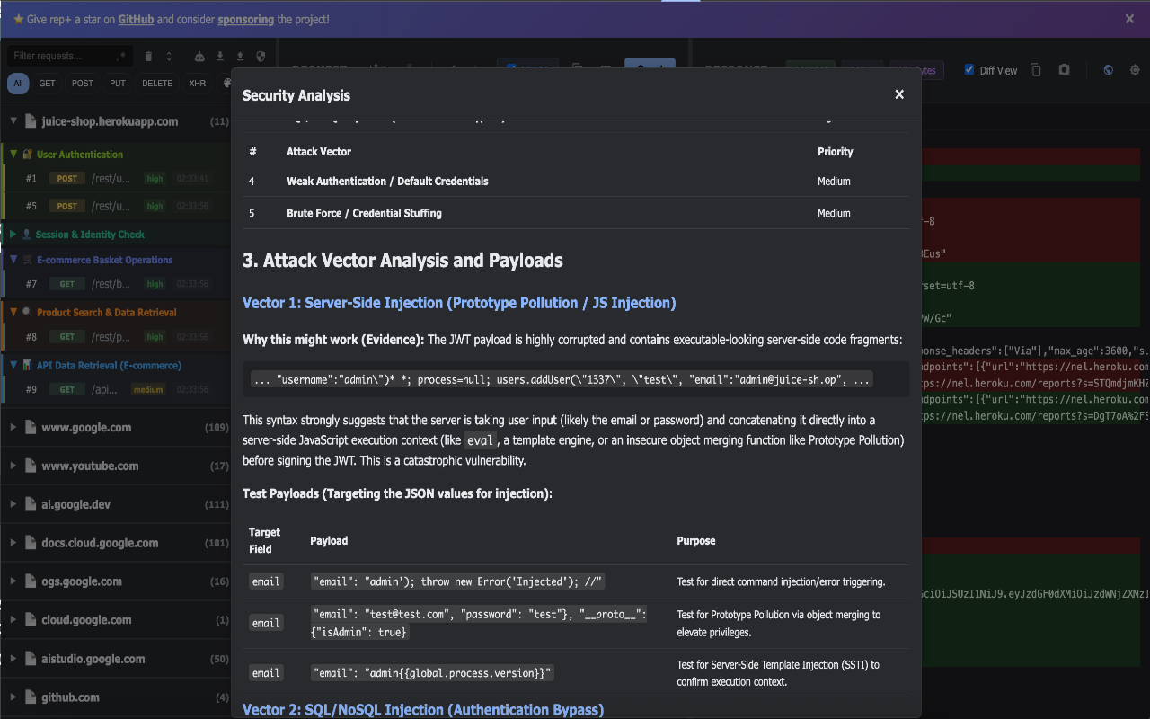Open the settings gear icon

click(x=1135, y=70)
